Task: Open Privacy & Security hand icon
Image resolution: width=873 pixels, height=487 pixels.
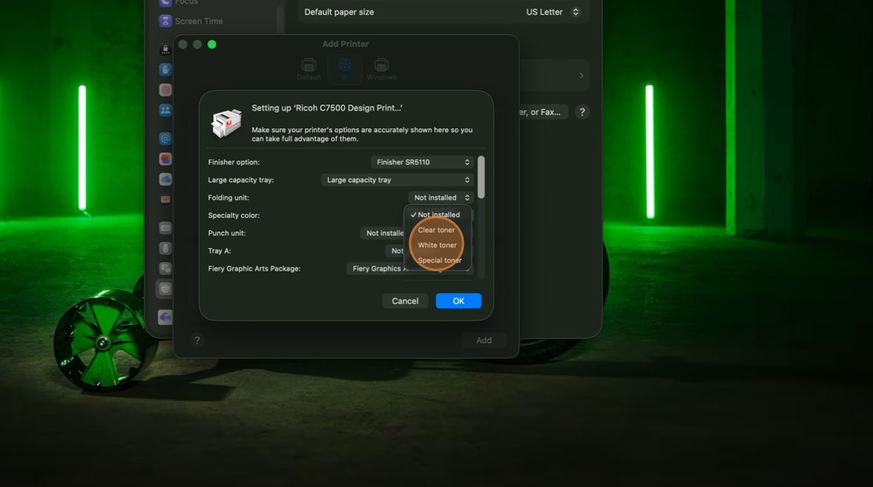Action: click(x=164, y=69)
